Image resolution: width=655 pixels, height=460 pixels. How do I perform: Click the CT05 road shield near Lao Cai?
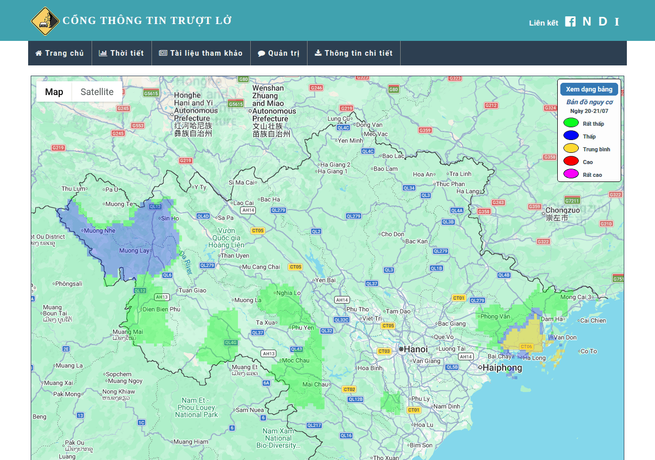pyautogui.click(x=258, y=231)
